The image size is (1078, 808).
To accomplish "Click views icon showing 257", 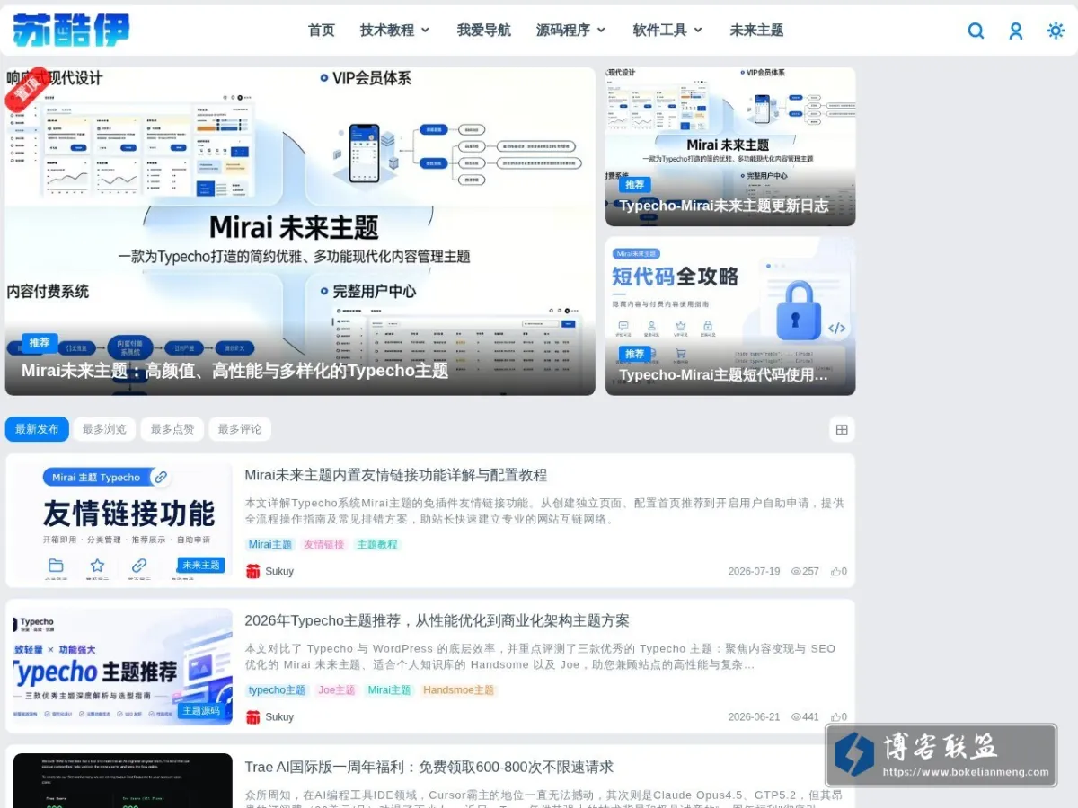I will [x=796, y=571].
